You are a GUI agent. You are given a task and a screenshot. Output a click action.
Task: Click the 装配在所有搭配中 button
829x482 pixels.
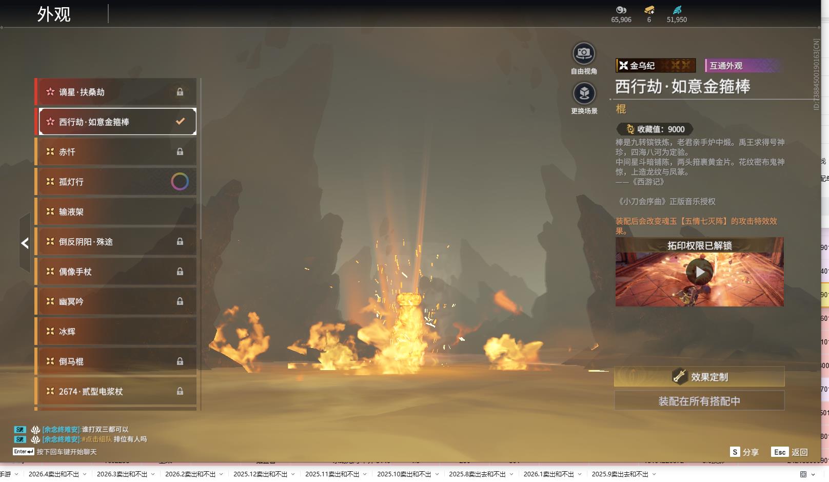tap(699, 401)
